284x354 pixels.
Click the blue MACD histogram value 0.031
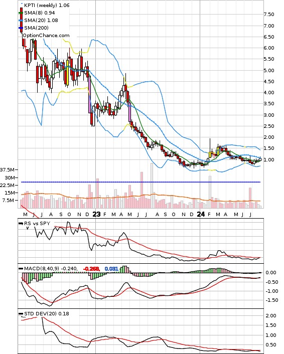(111, 269)
